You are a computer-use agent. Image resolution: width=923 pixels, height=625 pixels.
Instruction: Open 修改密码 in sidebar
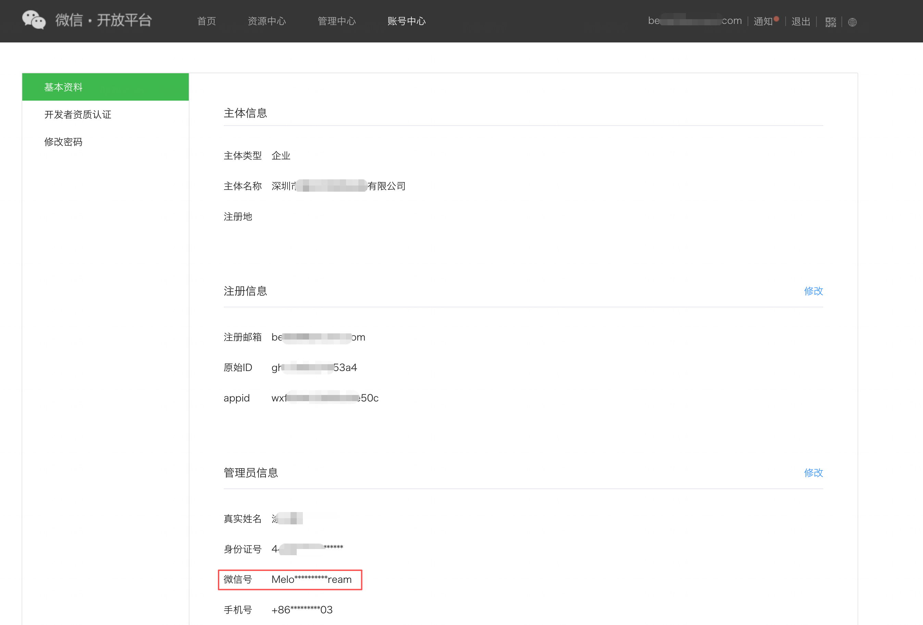click(x=63, y=142)
